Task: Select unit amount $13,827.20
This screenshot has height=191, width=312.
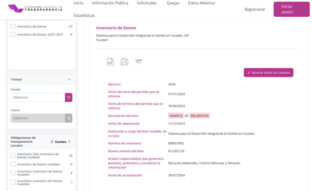Action: [176, 151]
